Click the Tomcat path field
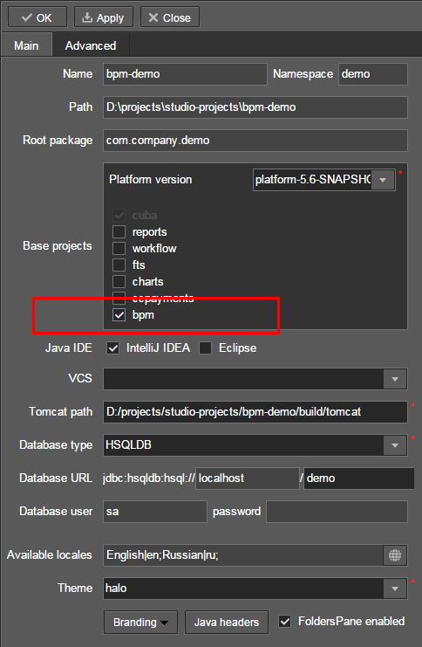Viewport: 422px width, 647px height. tap(255, 412)
